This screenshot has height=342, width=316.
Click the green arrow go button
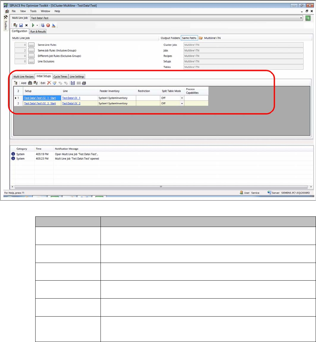pos(308,18)
